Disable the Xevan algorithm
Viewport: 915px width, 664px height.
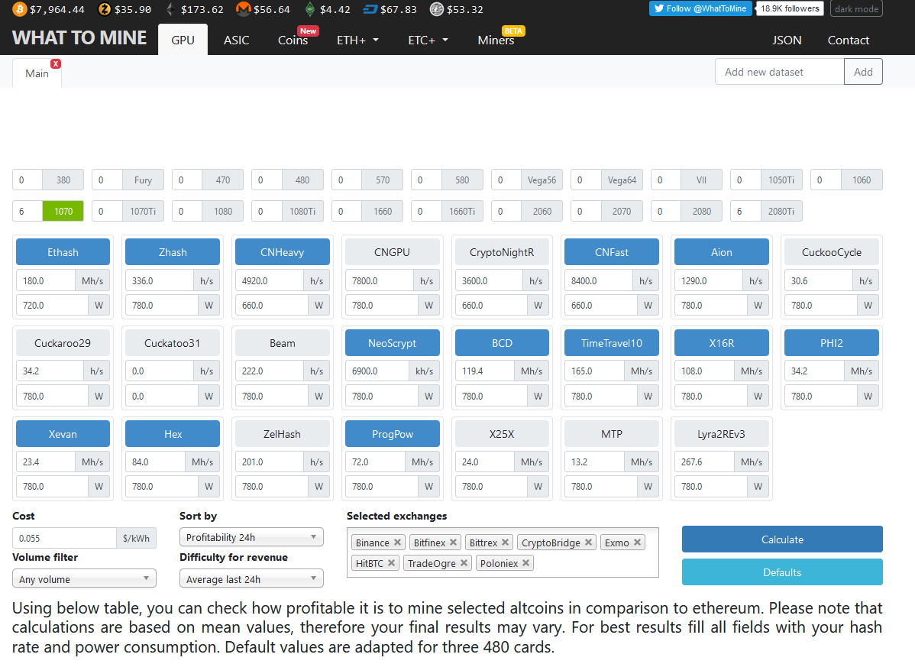63,435
